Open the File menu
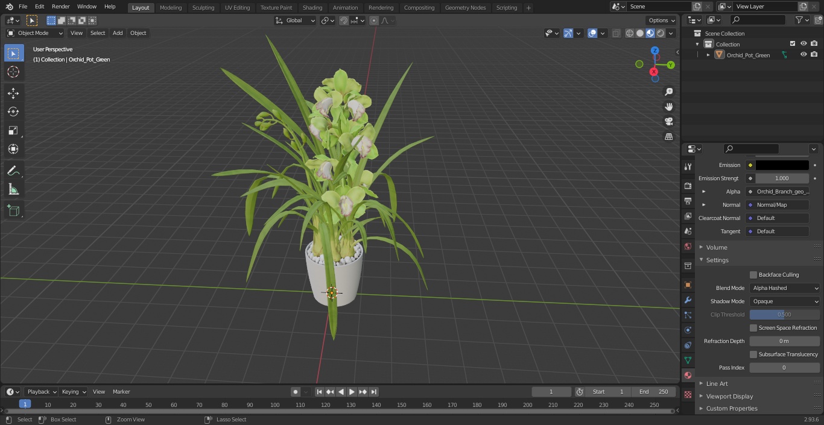824x425 pixels. coord(23,7)
